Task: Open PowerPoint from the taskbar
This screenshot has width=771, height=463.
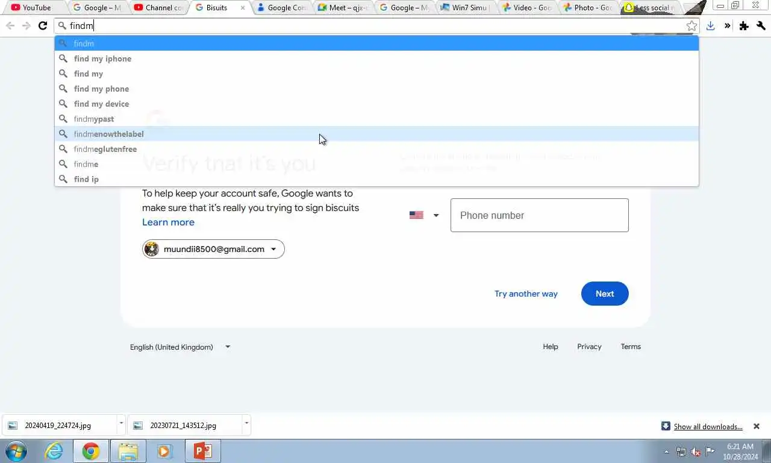Action: [203, 451]
